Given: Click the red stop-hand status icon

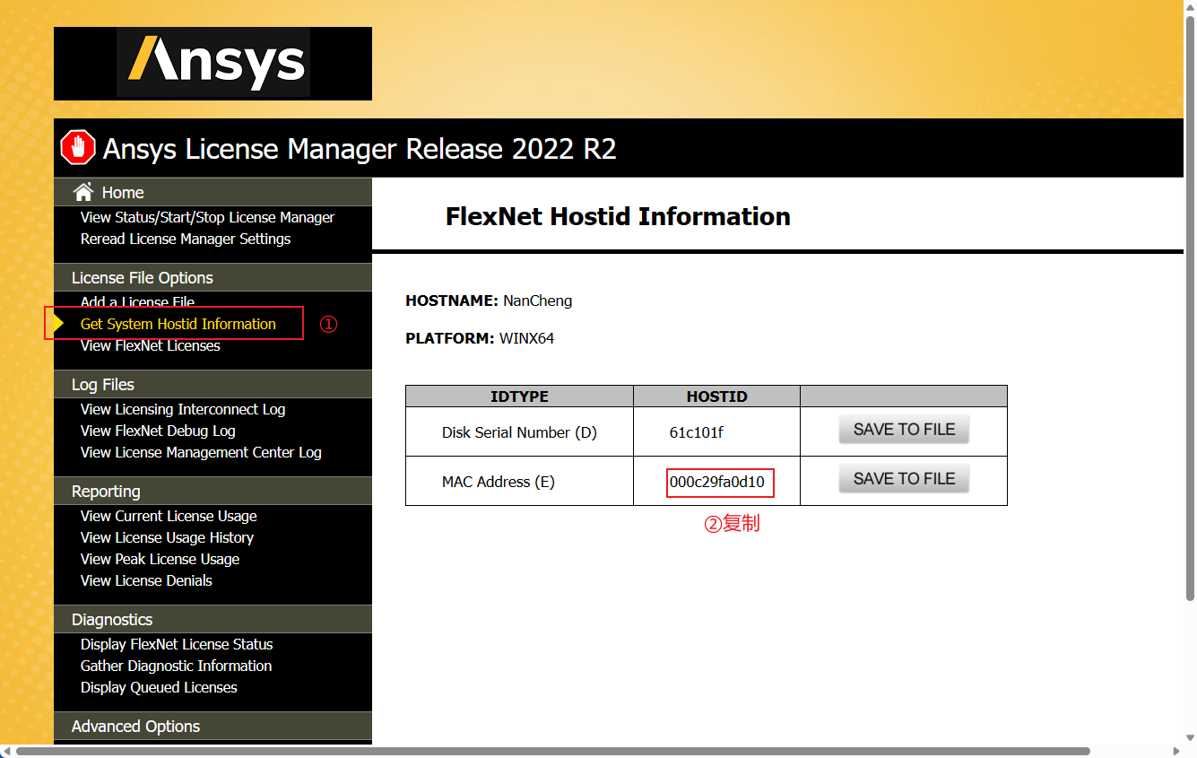Looking at the screenshot, I should coord(78,148).
